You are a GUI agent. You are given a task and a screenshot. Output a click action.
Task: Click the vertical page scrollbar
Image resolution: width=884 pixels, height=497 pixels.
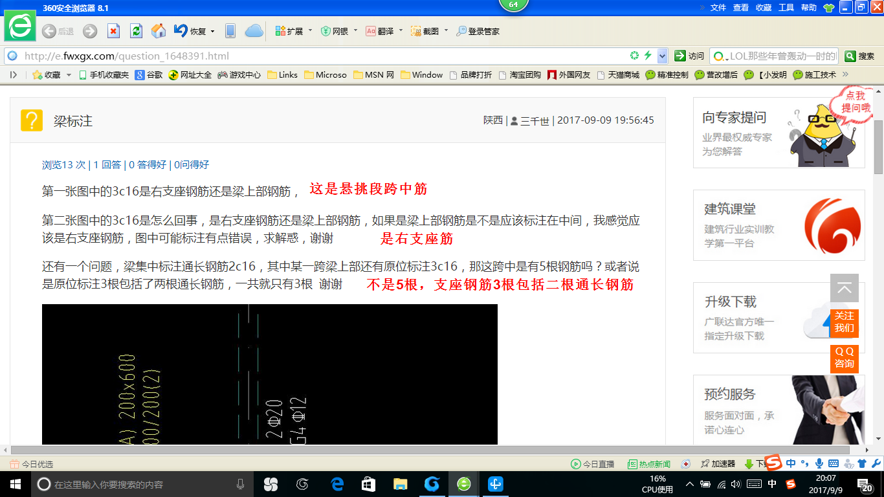coord(878,147)
